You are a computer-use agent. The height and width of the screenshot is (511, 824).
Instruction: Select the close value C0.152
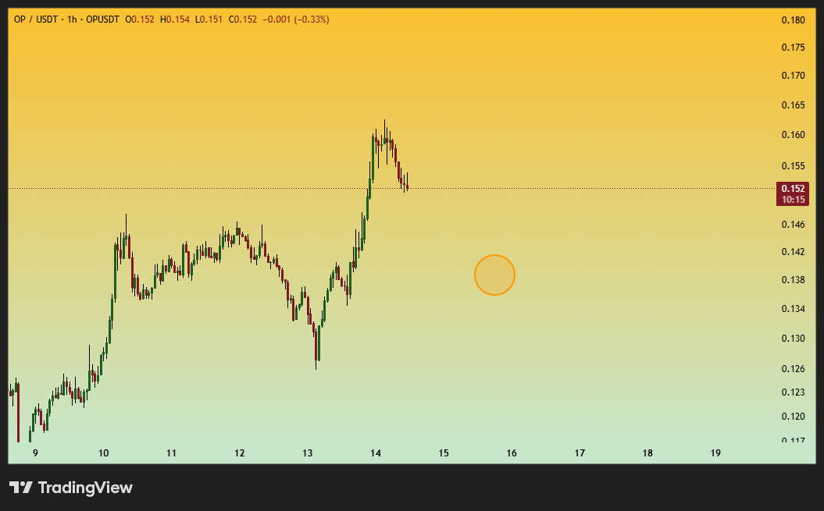pyautogui.click(x=243, y=20)
